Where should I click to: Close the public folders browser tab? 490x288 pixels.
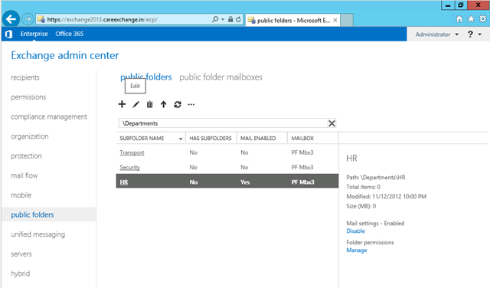(335, 21)
